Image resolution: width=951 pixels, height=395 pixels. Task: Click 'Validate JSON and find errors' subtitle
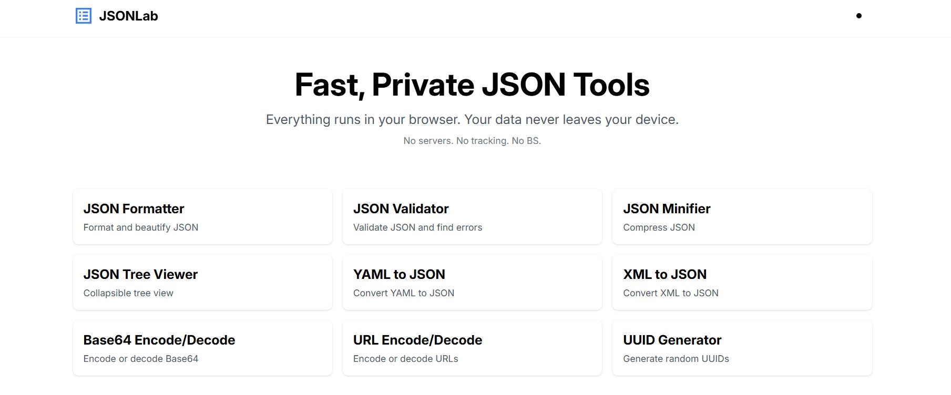click(418, 227)
